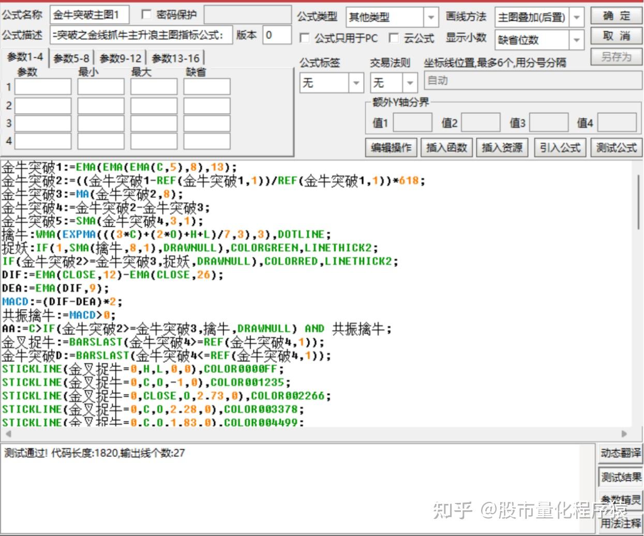The width and height of the screenshot is (644, 536).
Task: Open the 参数精灵 side panel
Action: 621,500
